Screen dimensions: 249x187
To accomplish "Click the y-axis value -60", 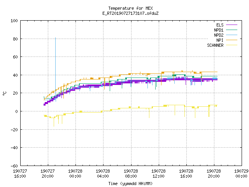I will click(x=14, y=166).
